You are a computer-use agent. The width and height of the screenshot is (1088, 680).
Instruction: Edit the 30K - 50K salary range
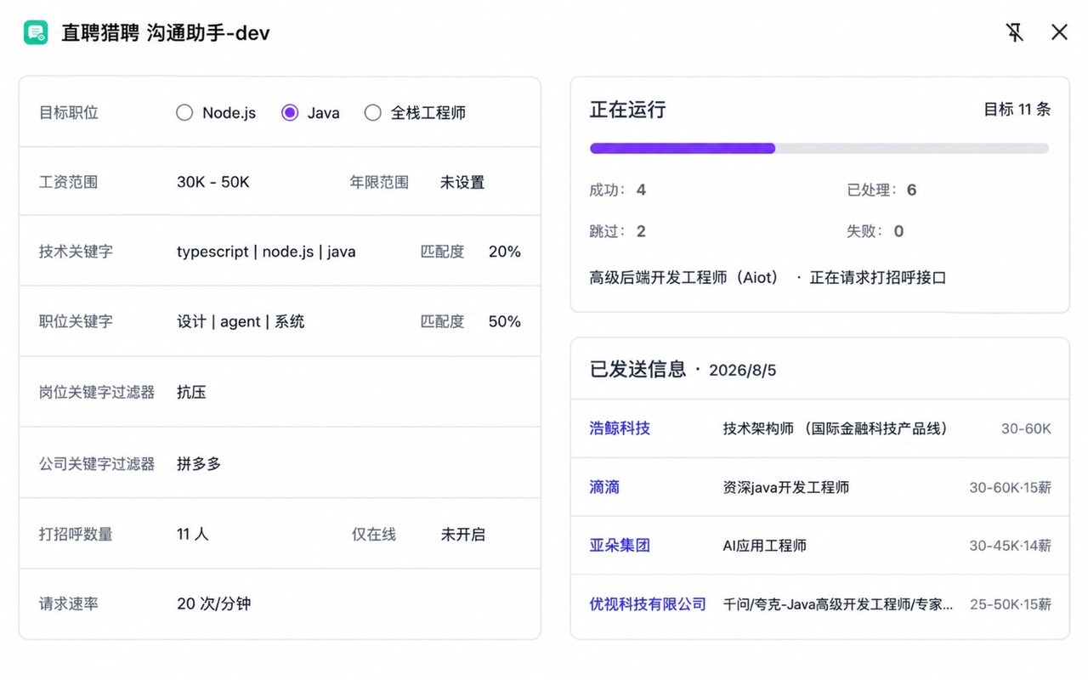tap(213, 182)
